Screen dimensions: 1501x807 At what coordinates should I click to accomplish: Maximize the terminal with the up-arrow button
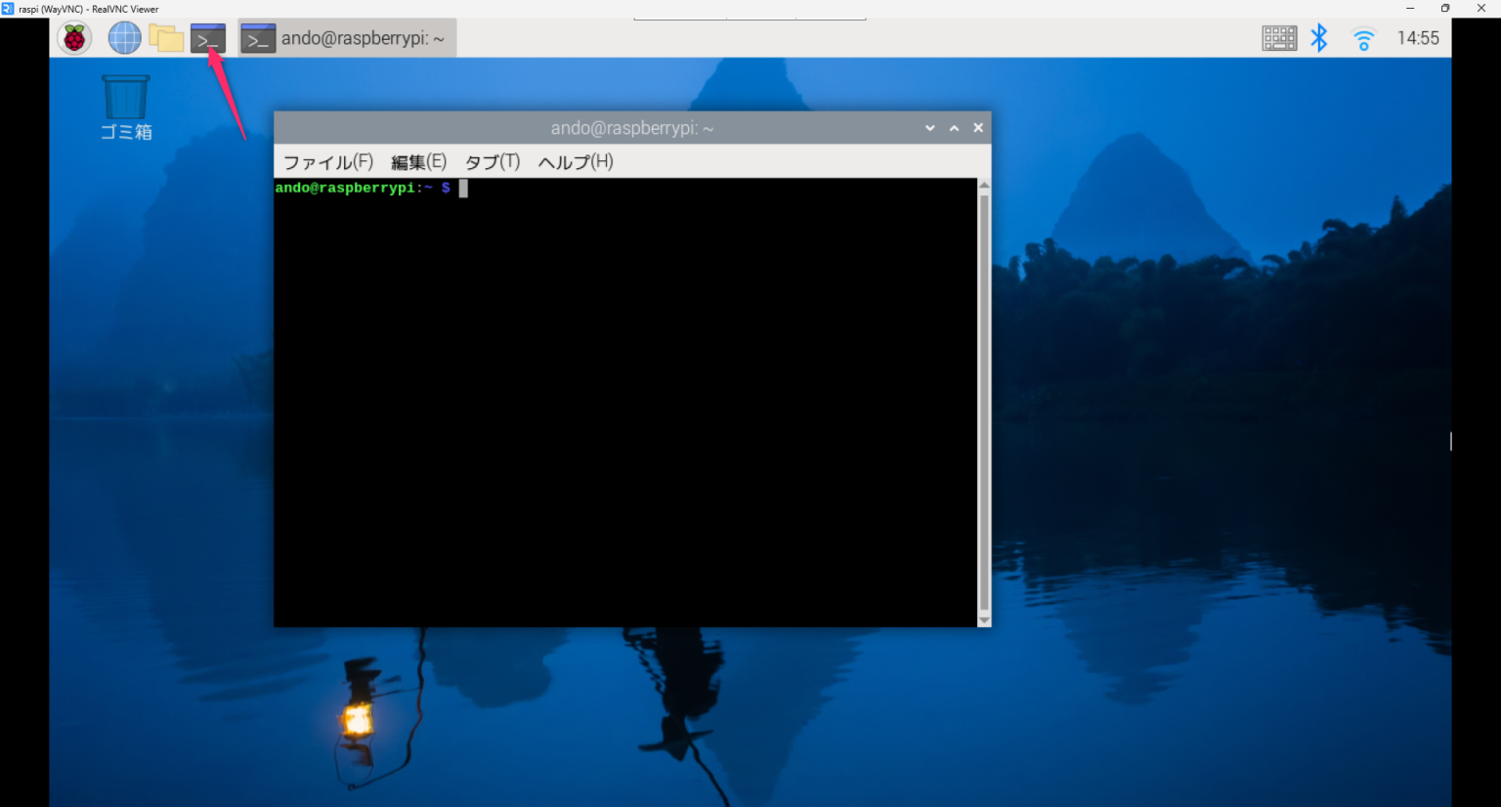pos(954,127)
